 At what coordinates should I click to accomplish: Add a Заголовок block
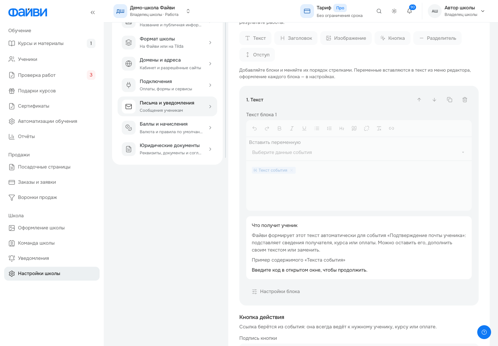tap(296, 38)
